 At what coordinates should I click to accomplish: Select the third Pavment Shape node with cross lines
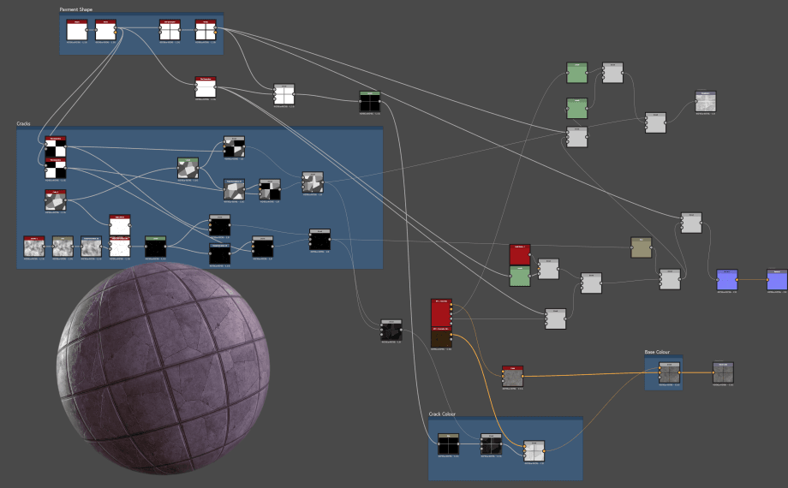[170, 30]
